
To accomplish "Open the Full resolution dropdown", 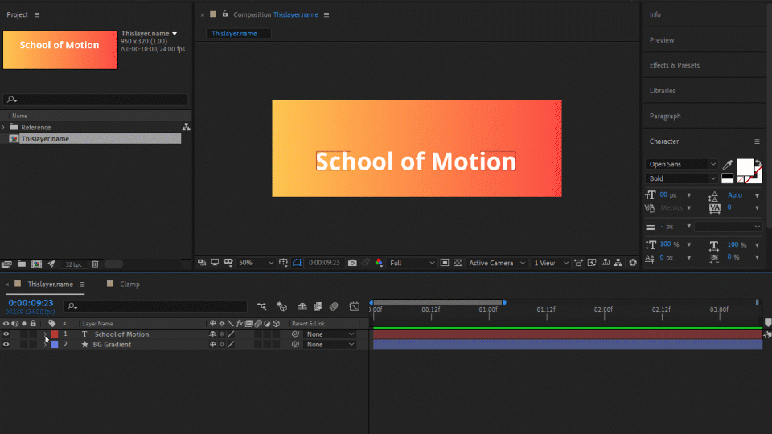I will [x=412, y=263].
